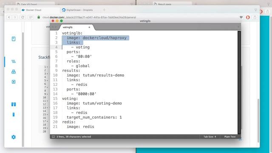Viewport: 272px width, 153px height.
Task: Click the 'voting:' line on line 15
Action: pos(70,99)
